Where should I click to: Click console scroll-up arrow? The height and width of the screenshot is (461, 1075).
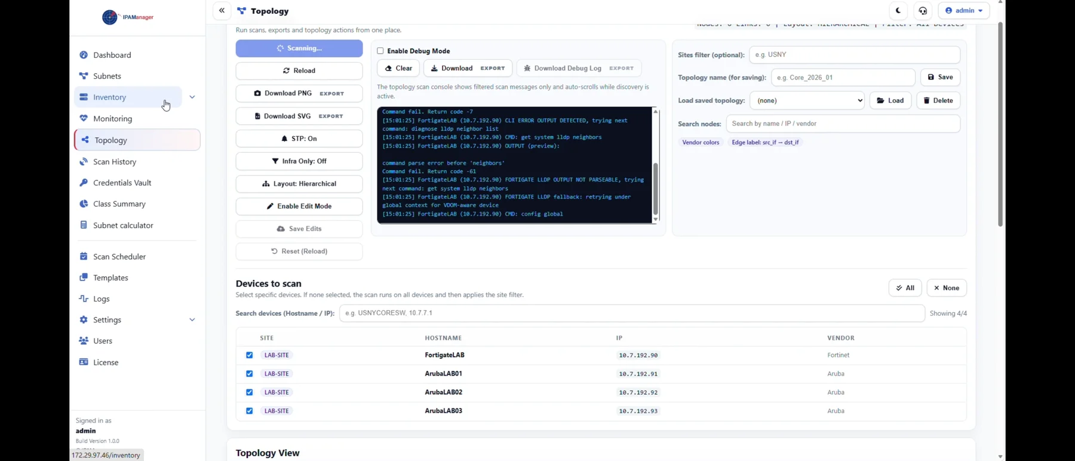[656, 112]
